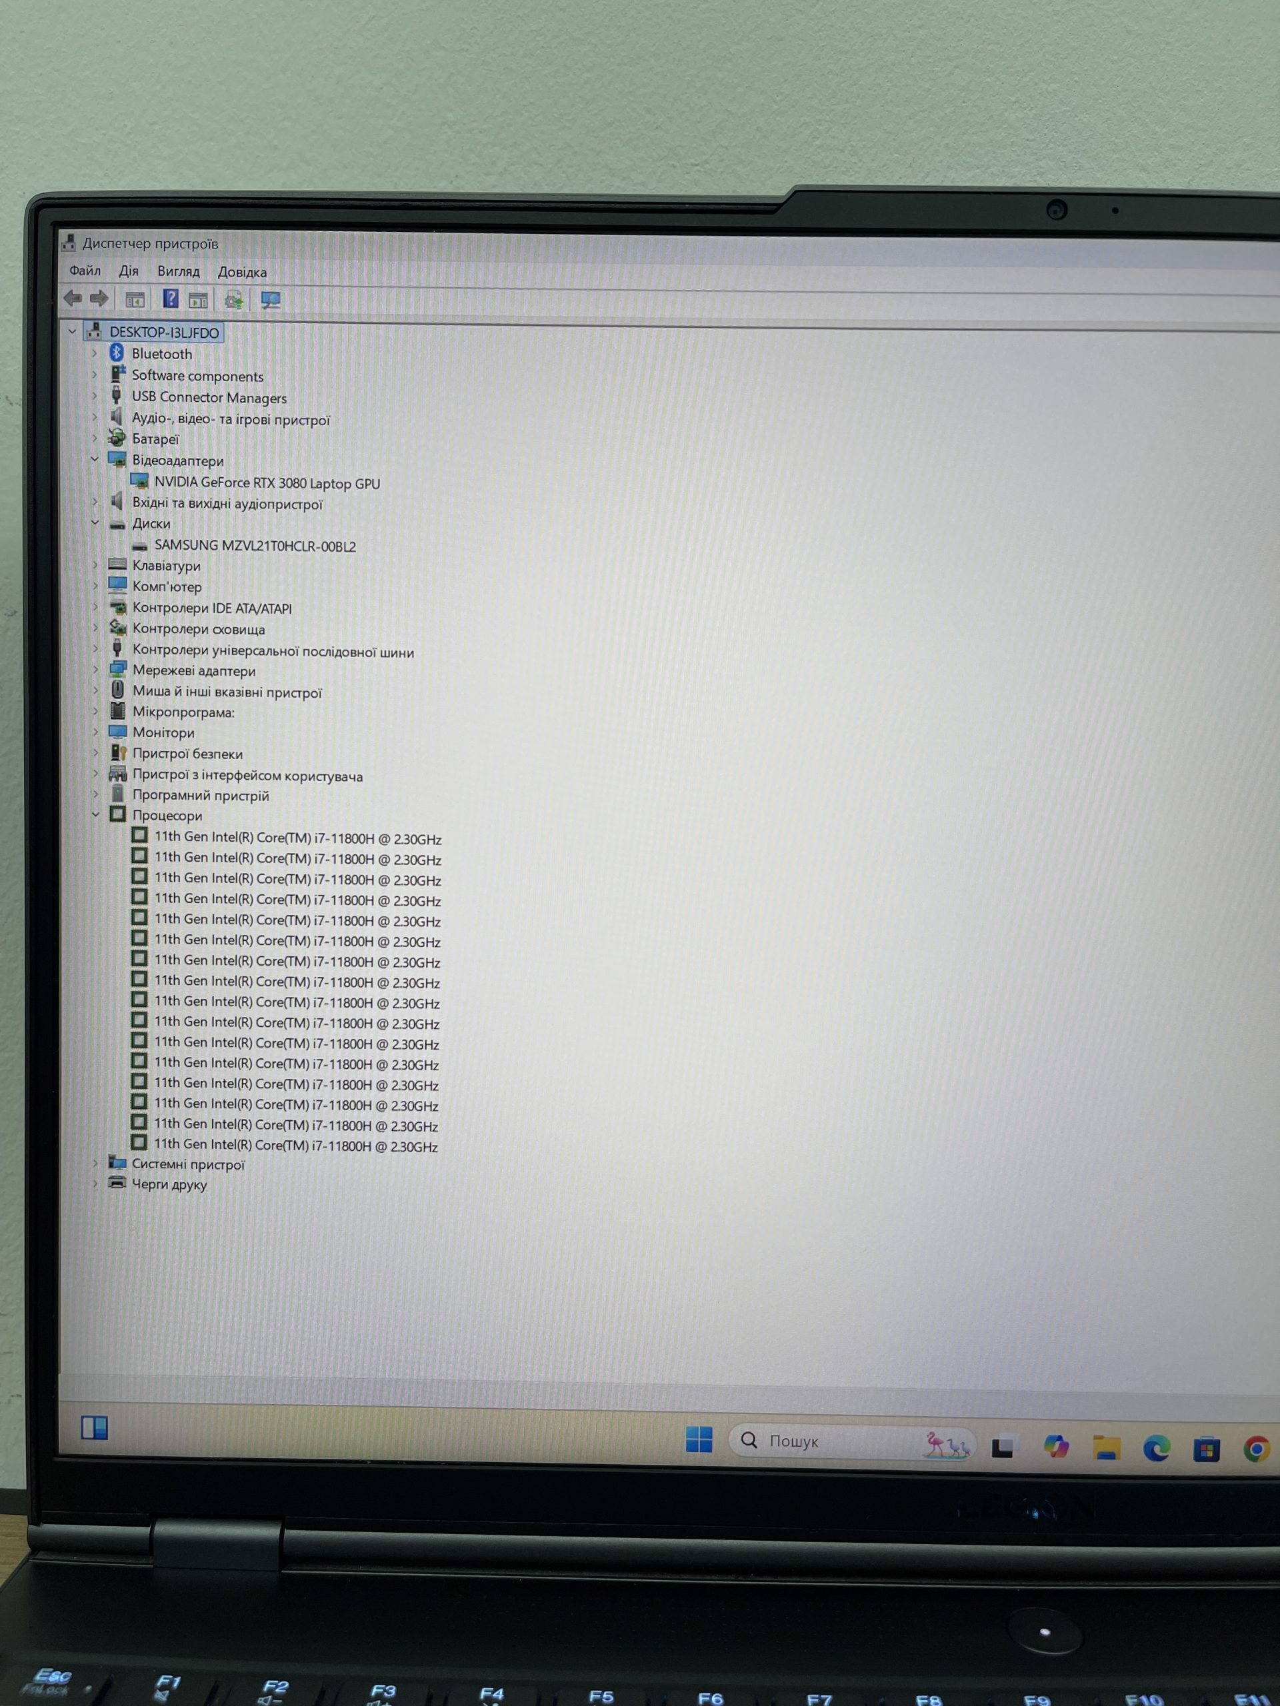This screenshot has width=1280, height=1706.
Task: Click the Back arrow in toolbar
Action: click(73, 298)
